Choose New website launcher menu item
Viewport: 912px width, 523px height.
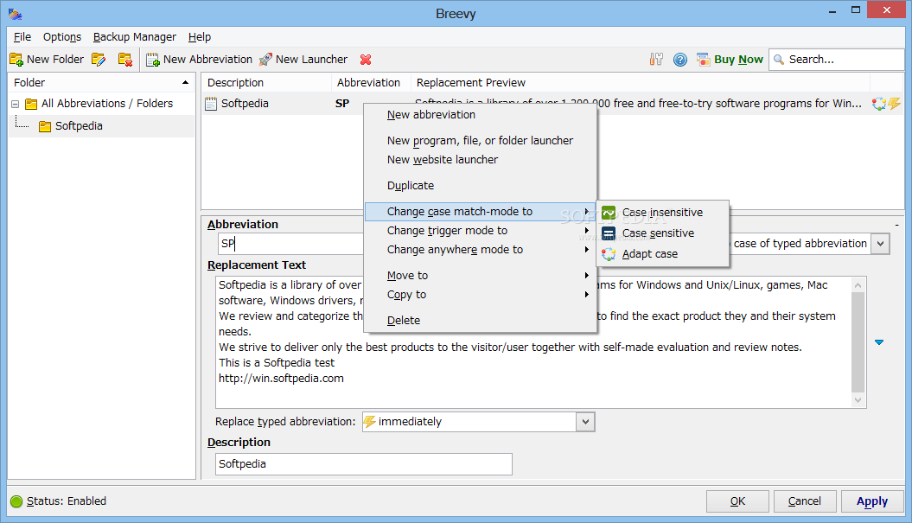click(481, 159)
